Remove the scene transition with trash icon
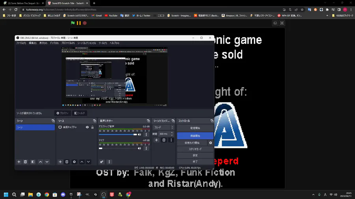 click(x=164, y=140)
